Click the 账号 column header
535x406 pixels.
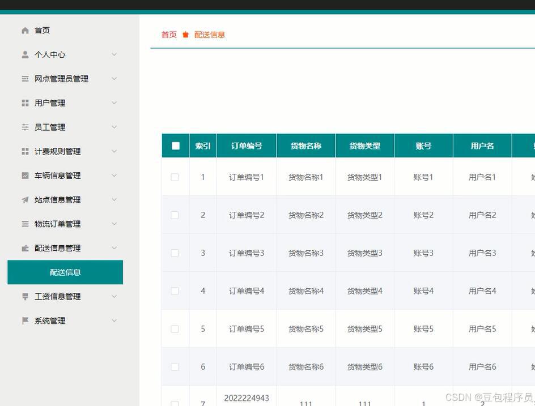coord(423,146)
